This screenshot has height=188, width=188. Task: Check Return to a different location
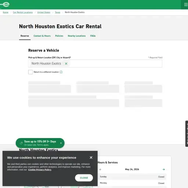coord(30,72)
